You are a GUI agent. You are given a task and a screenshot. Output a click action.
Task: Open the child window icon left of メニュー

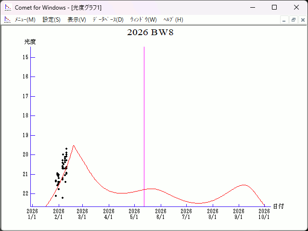[7, 20]
